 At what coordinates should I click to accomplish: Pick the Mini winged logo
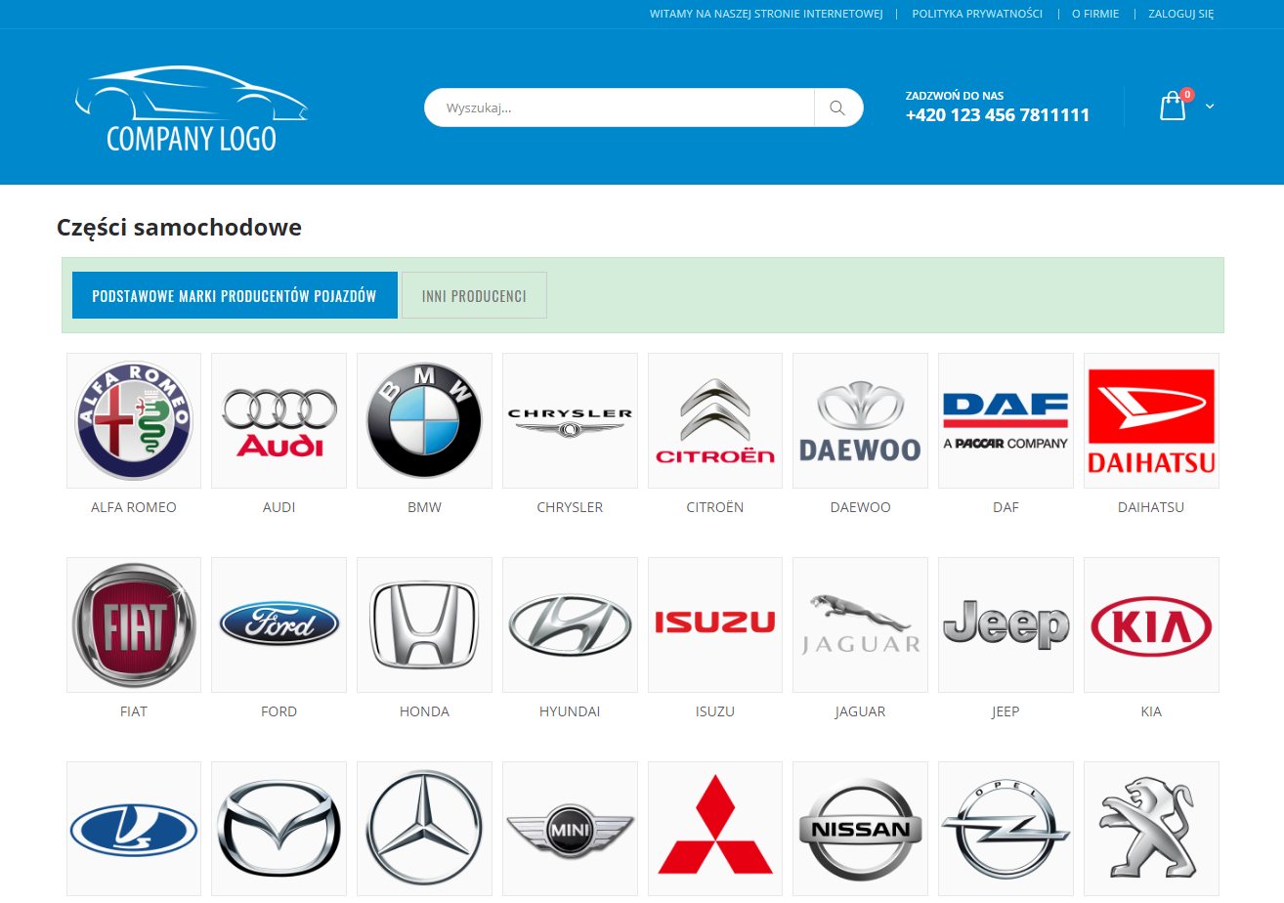tap(570, 829)
